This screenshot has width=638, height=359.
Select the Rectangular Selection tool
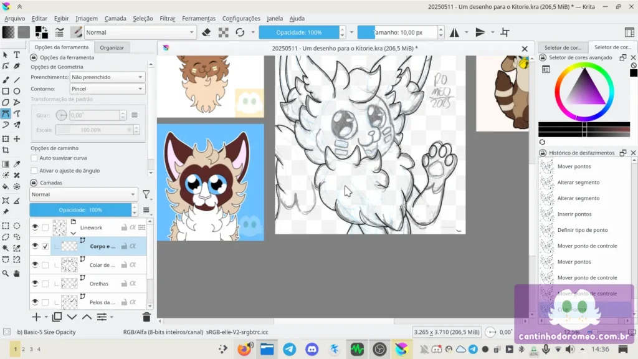pos(6,226)
